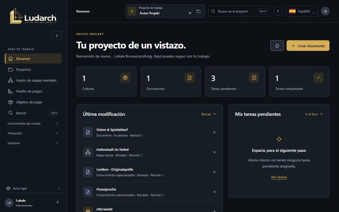The image size is (339, 212).
Task: Open Proyectos in the sidebar
Action: 33,69
